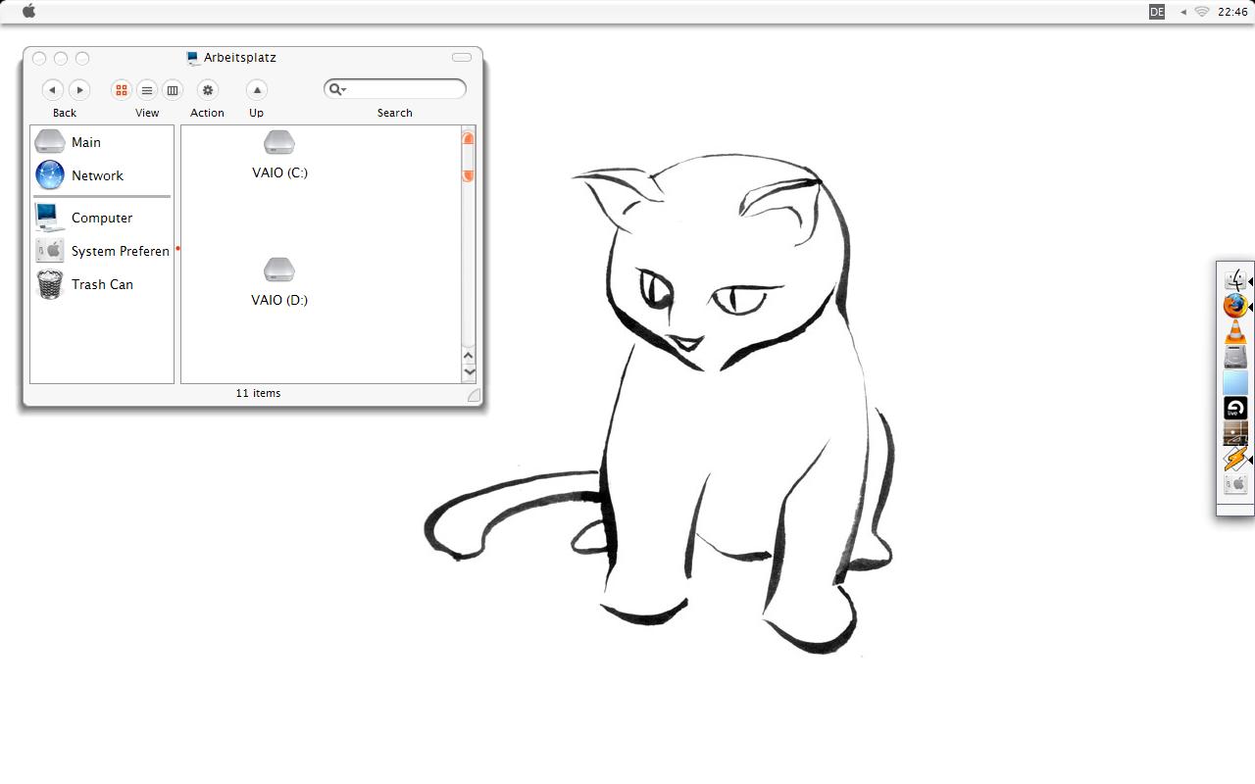The height and width of the screenshot is (784, 1255).
Task: Switch to list view
Action: point(147,90)
